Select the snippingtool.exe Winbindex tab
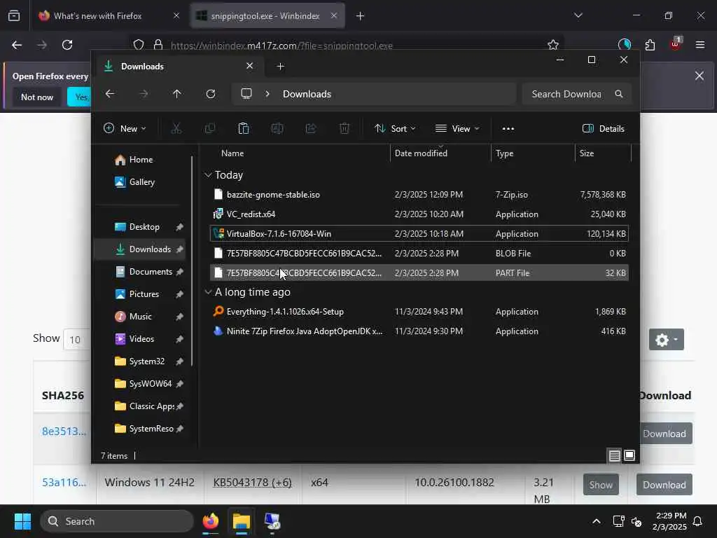Image resolution: width=717 pixels, height=538 pixels. click(x=265, y=16)
